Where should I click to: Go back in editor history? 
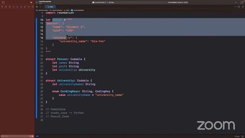(x=41, y=7)
